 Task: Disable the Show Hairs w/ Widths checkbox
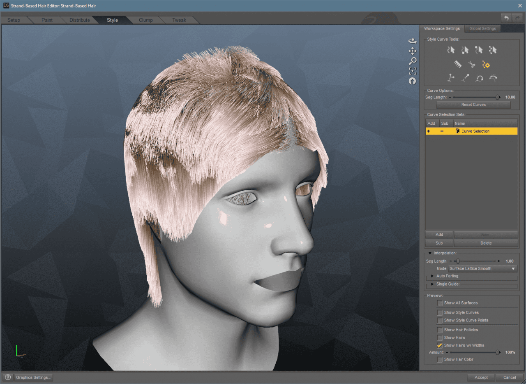(x=440, y=345)
